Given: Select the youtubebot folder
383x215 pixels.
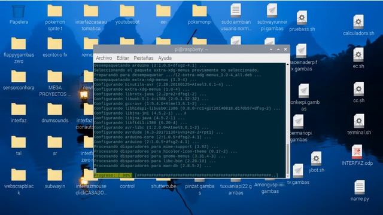Looking at the screenshot, I should [x=127, y=11].
